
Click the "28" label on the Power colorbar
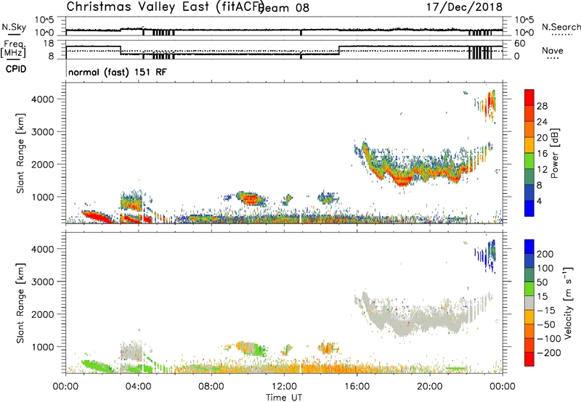[x=542, y=106]
